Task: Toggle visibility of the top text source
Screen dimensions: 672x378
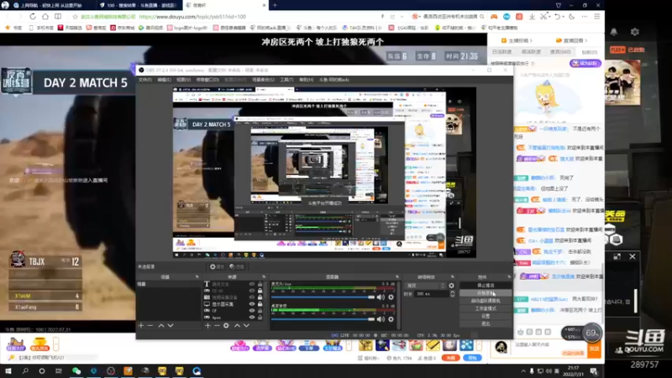Action: coord(252,284)
